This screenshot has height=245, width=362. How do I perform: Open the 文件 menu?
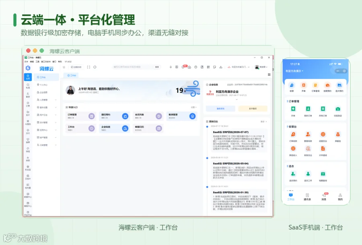pyautogui.click(x=26, y=62)
